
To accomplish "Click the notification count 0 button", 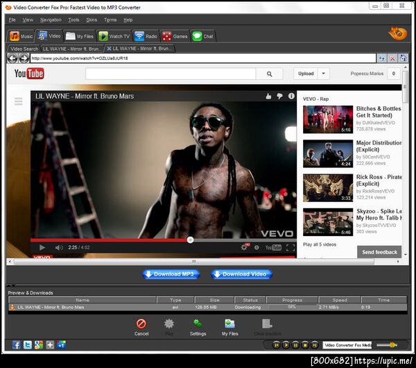I will pos(393,74).
